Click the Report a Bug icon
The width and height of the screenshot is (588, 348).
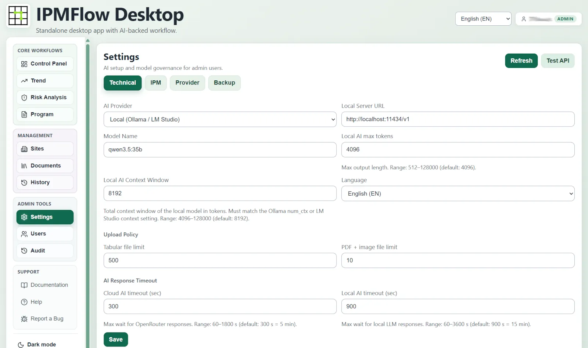[x=24, y=319]
